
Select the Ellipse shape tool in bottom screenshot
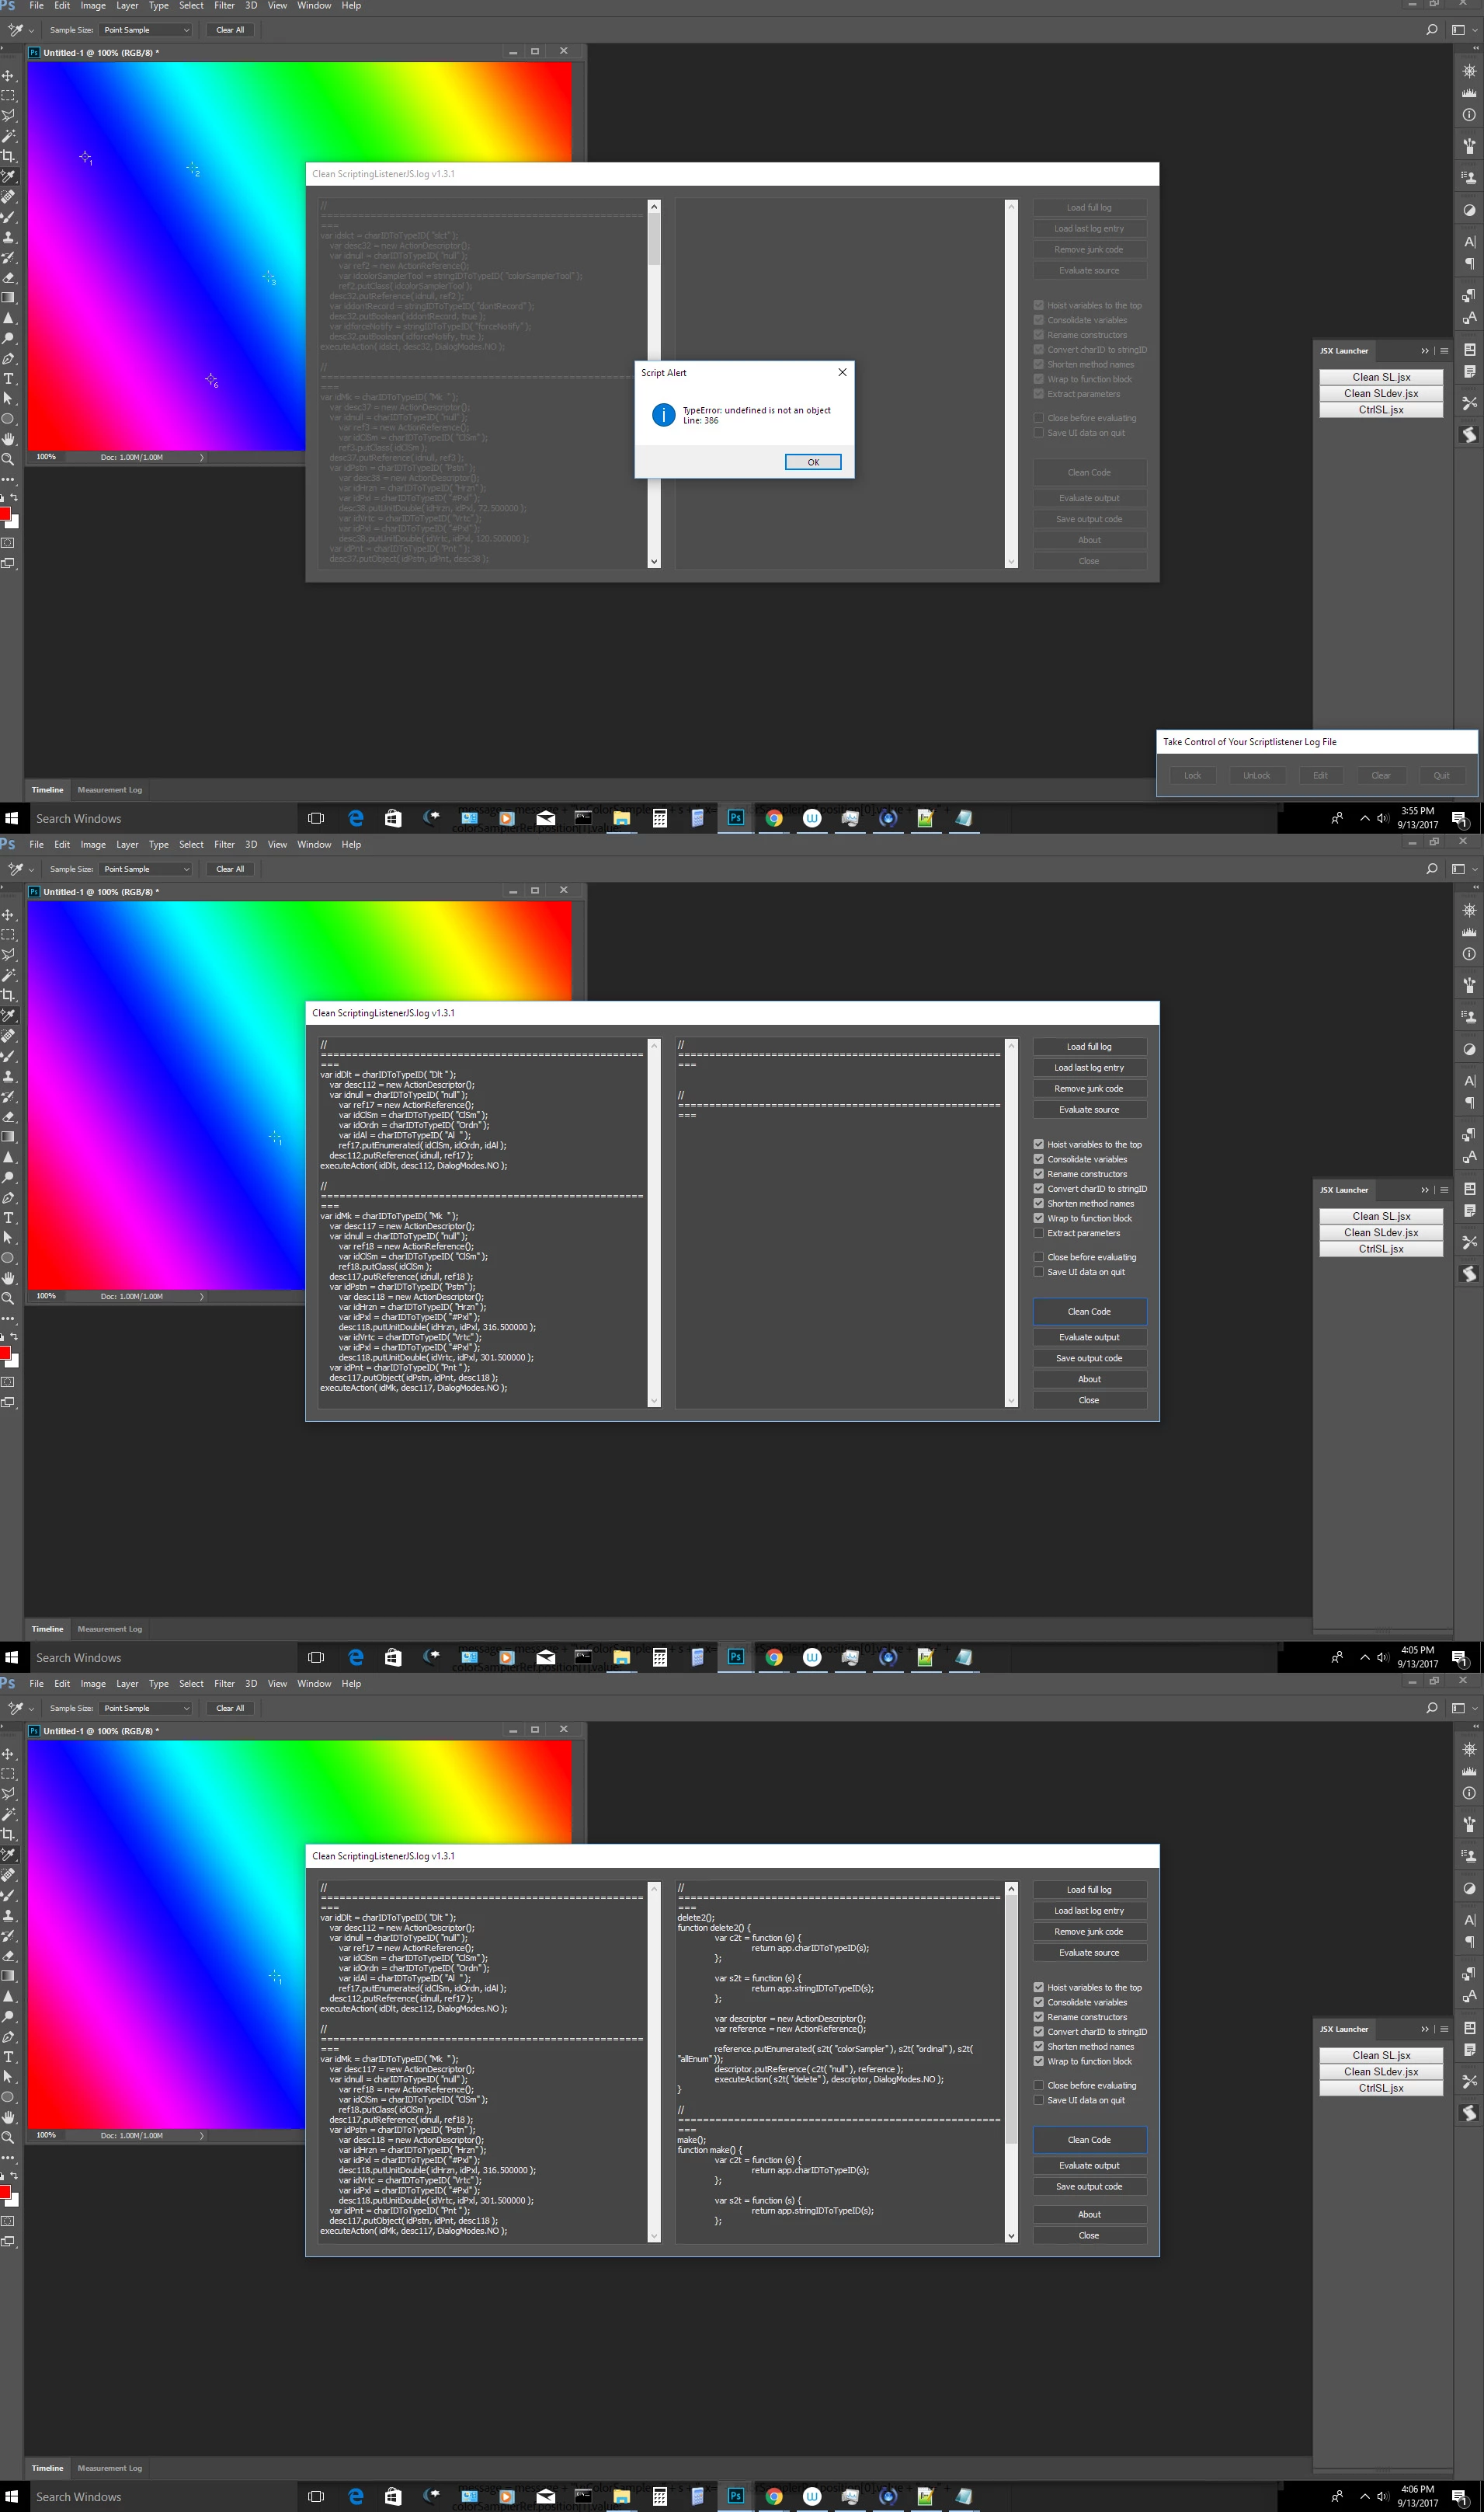point(8,2097)
